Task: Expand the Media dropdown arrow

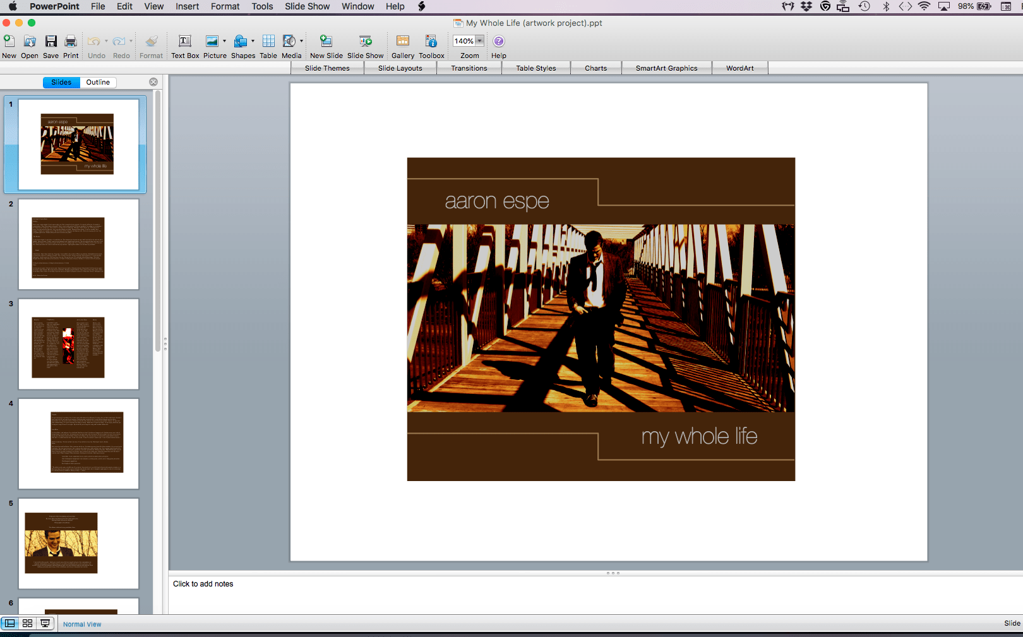Action: (301, 41)
